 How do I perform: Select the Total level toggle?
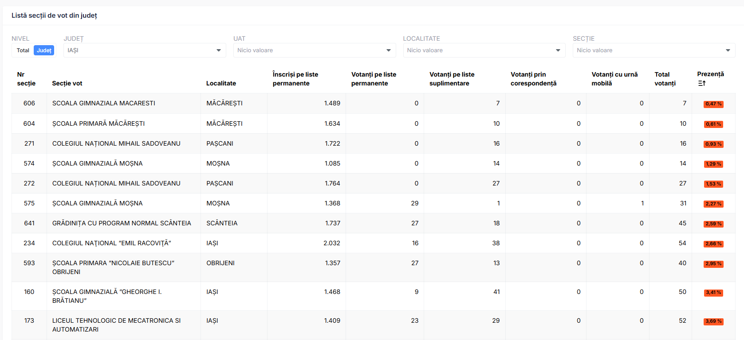(23, 50)
